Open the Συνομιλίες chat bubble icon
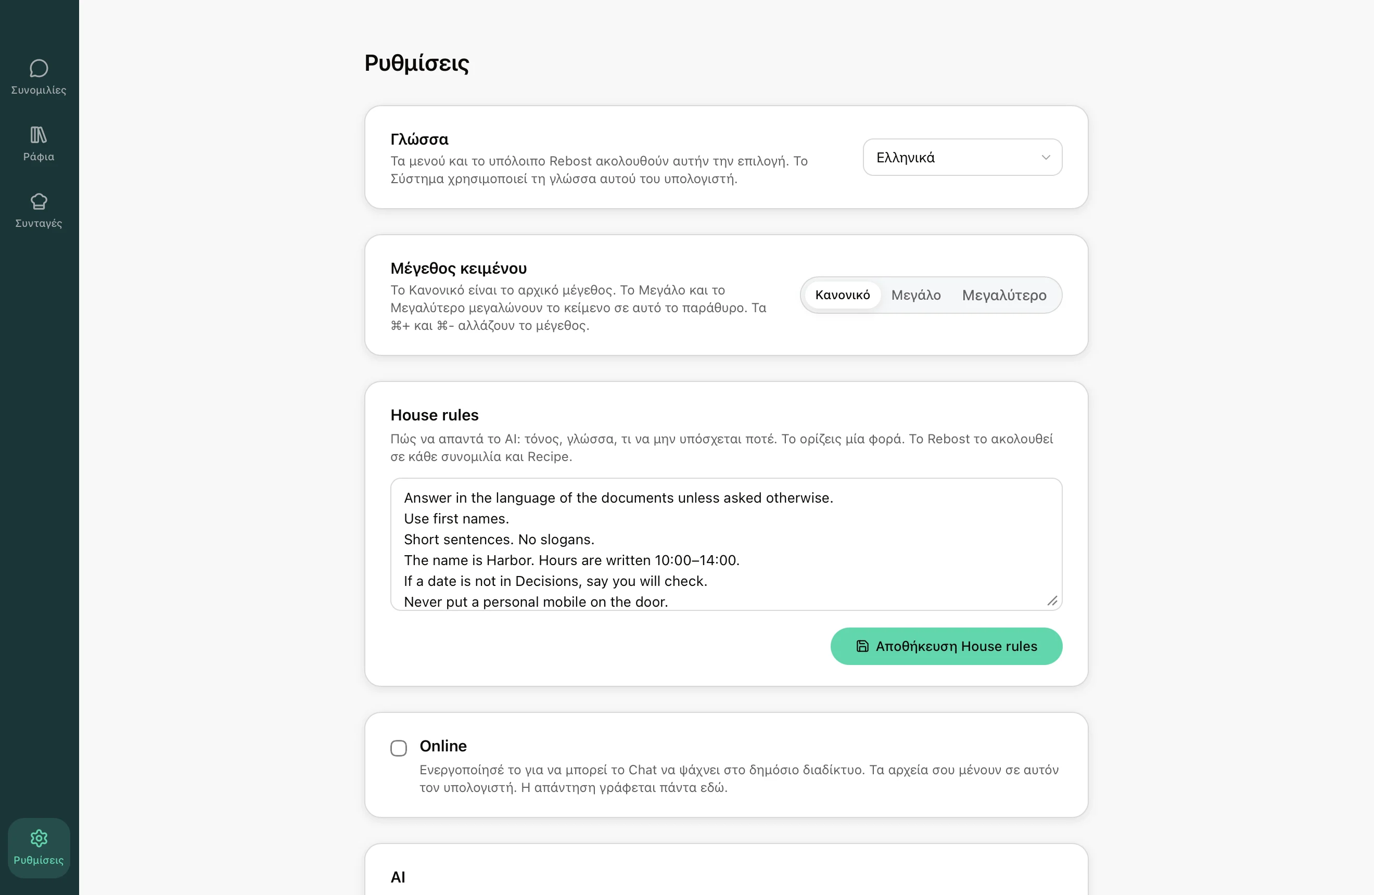 coord(39,68)
